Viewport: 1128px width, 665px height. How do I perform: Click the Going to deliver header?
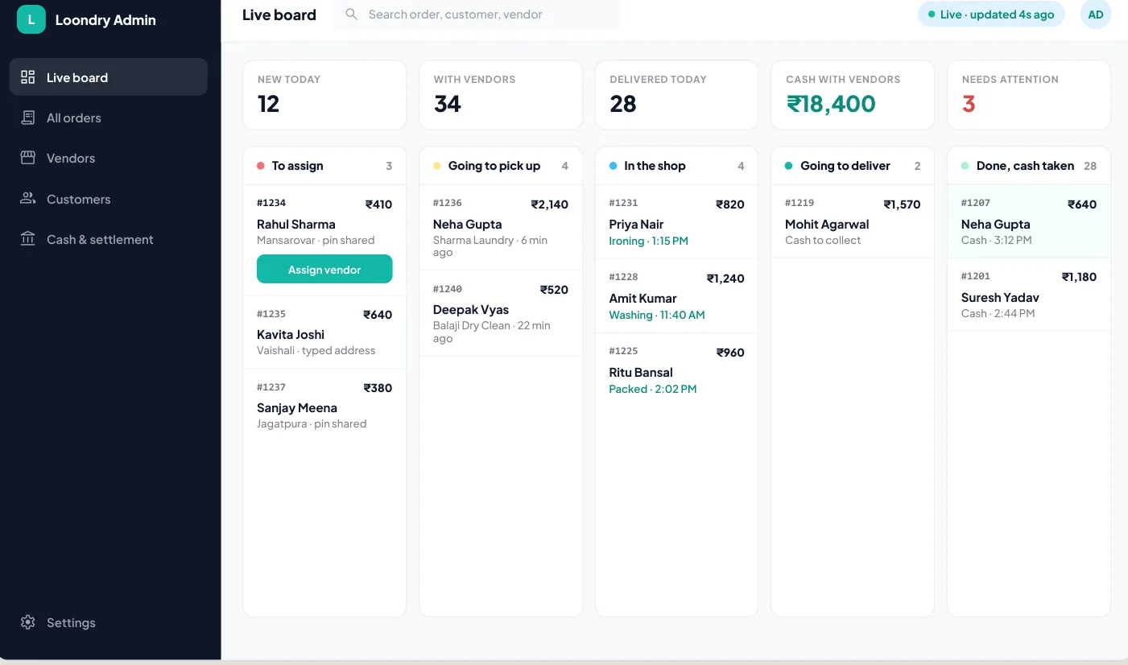[853, 166]
